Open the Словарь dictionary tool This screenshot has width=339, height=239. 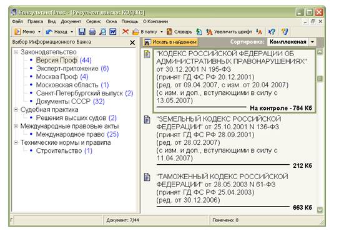tap(179, 32)
